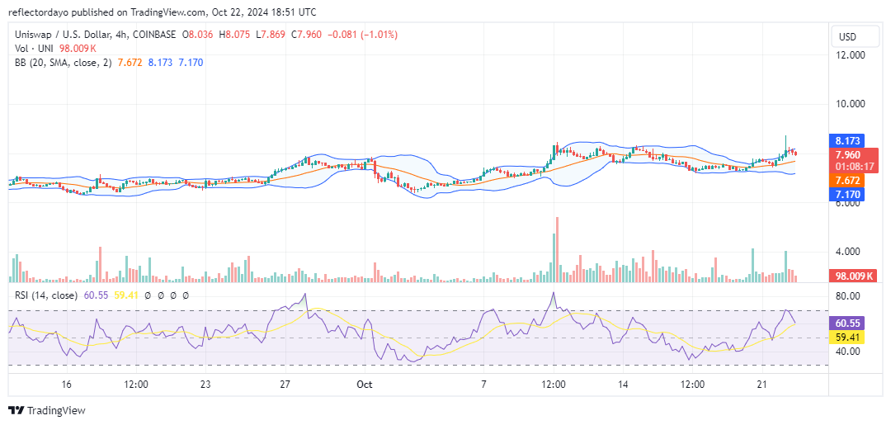The image size is (891, 425).
Task: Click the BB (20, SMA, close, 2) indicator legend
Action: click(64, 62)
